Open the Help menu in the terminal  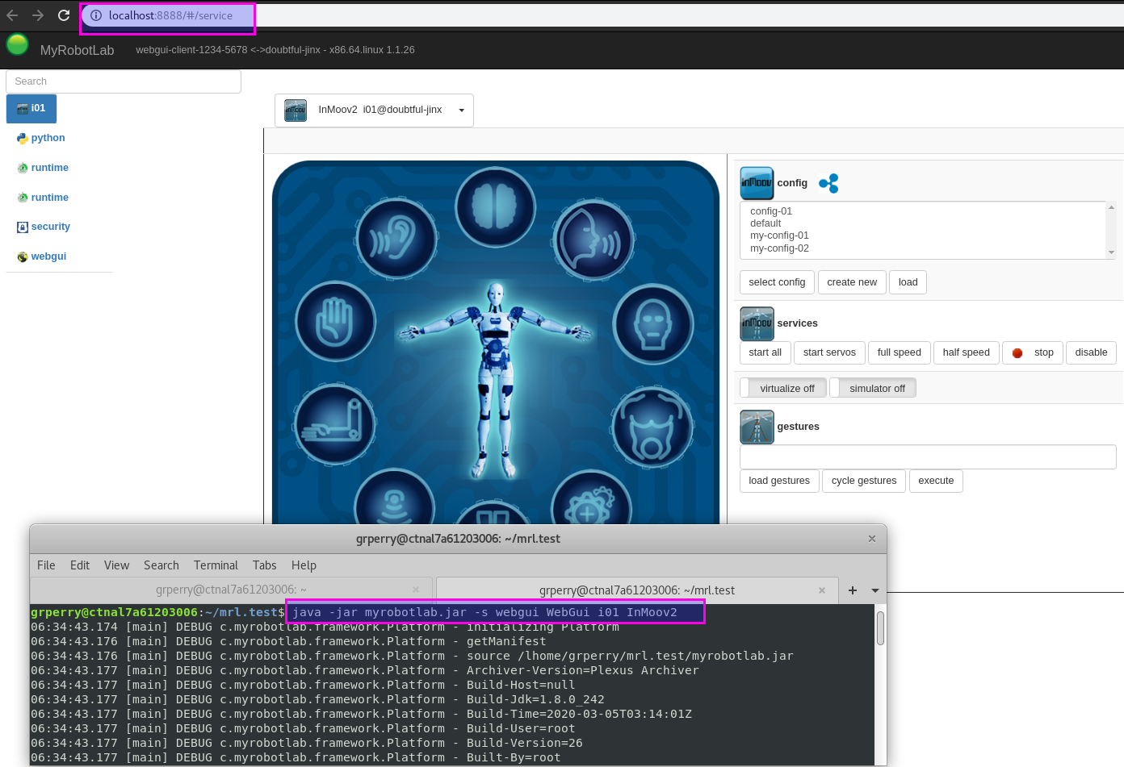tap(304, 565)
